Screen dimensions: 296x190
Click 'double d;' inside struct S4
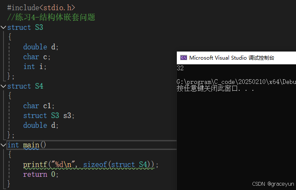click(41, 125)
